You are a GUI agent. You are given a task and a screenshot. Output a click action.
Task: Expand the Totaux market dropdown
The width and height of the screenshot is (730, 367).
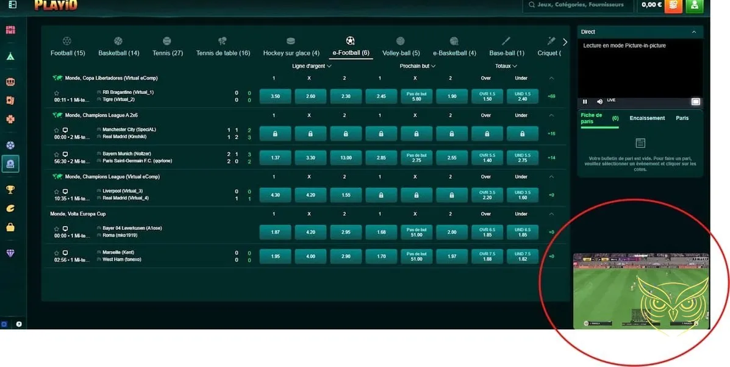click(506, 66)
